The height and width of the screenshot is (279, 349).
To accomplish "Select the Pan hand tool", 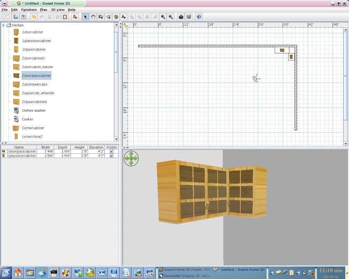I will 93,17.
